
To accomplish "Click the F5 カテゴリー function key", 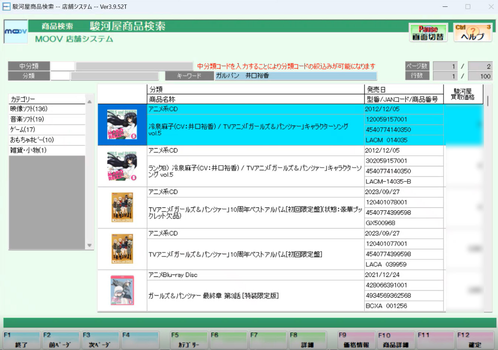I will click(x=189, y=340).
